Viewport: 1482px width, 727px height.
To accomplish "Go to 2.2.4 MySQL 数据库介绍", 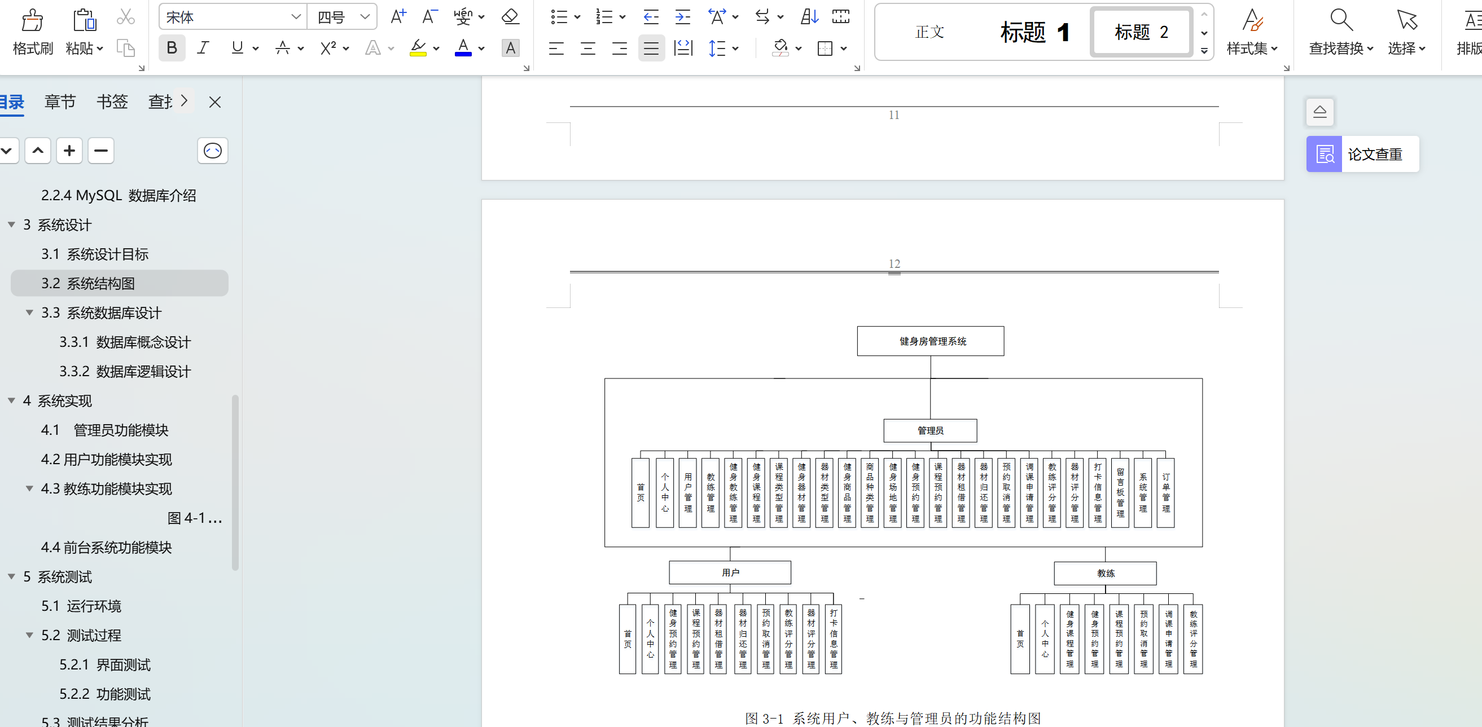I will (x=119, y=195).
